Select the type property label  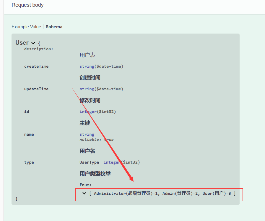(29, 162)
